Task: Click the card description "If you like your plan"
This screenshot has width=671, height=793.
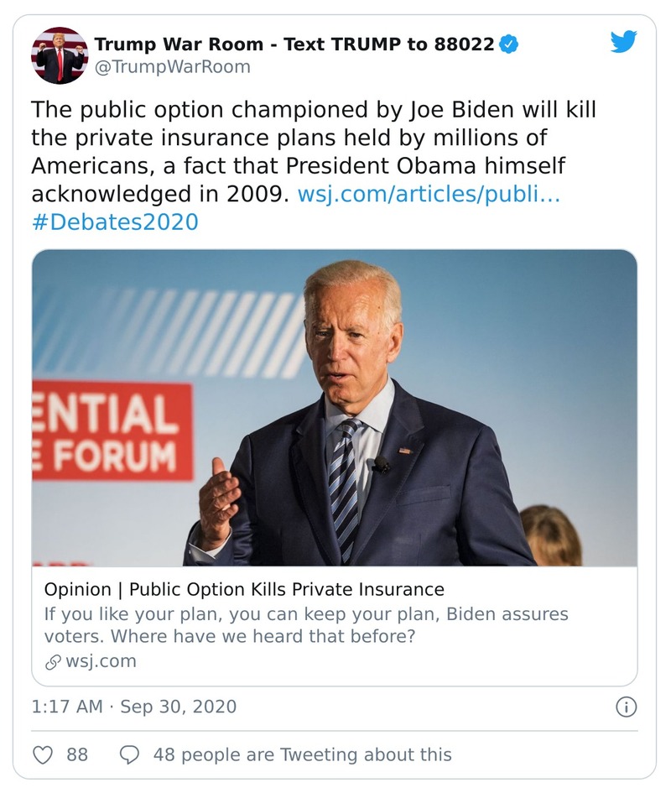Action: coord(306,625)
